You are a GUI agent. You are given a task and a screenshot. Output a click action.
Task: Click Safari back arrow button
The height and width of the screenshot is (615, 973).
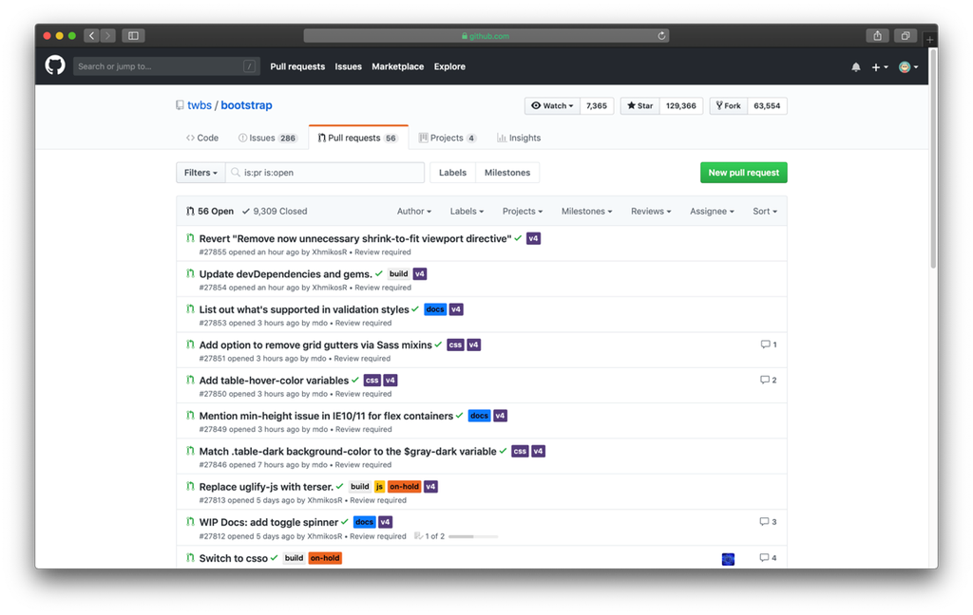92,36
